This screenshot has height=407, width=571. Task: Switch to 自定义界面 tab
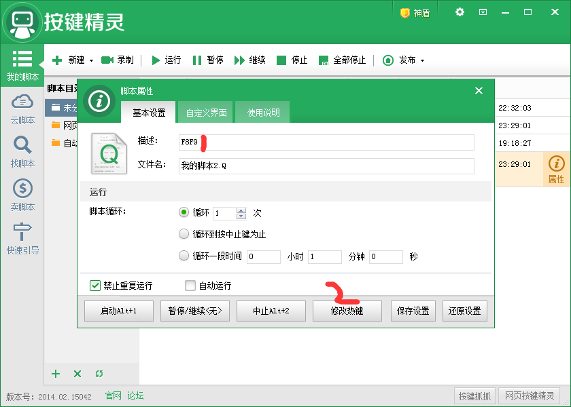tap(206, 113)
